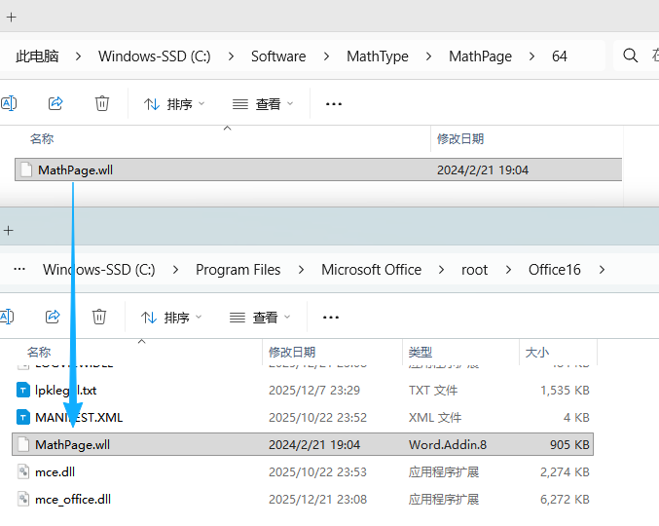The width and height of the screenshot is (659, 526).
Task: Select MANIFEST.XML file name
Action: pyautogui.click(x=79, y=418)
